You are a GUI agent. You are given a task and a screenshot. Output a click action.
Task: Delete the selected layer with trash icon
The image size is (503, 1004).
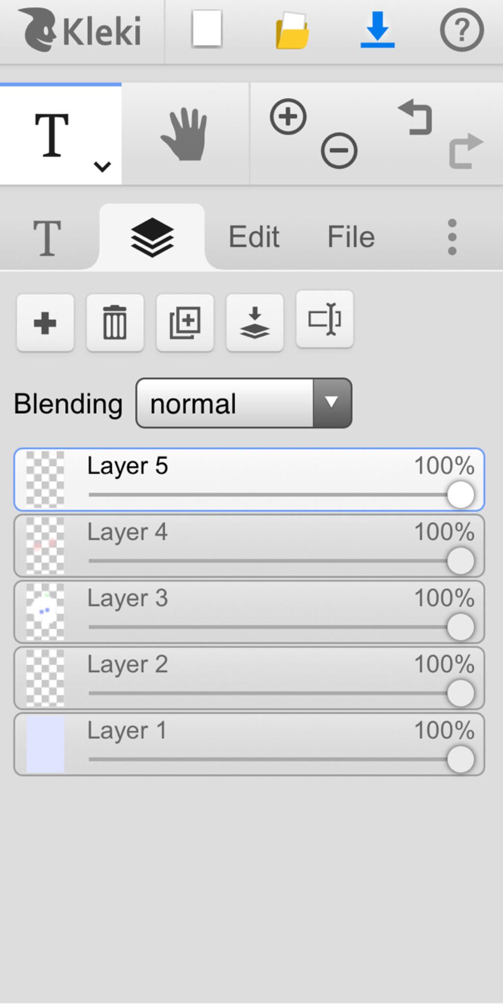(115, 323)
